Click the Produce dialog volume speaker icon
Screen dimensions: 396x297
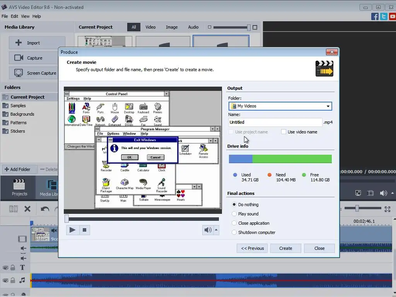click(208, 230)
